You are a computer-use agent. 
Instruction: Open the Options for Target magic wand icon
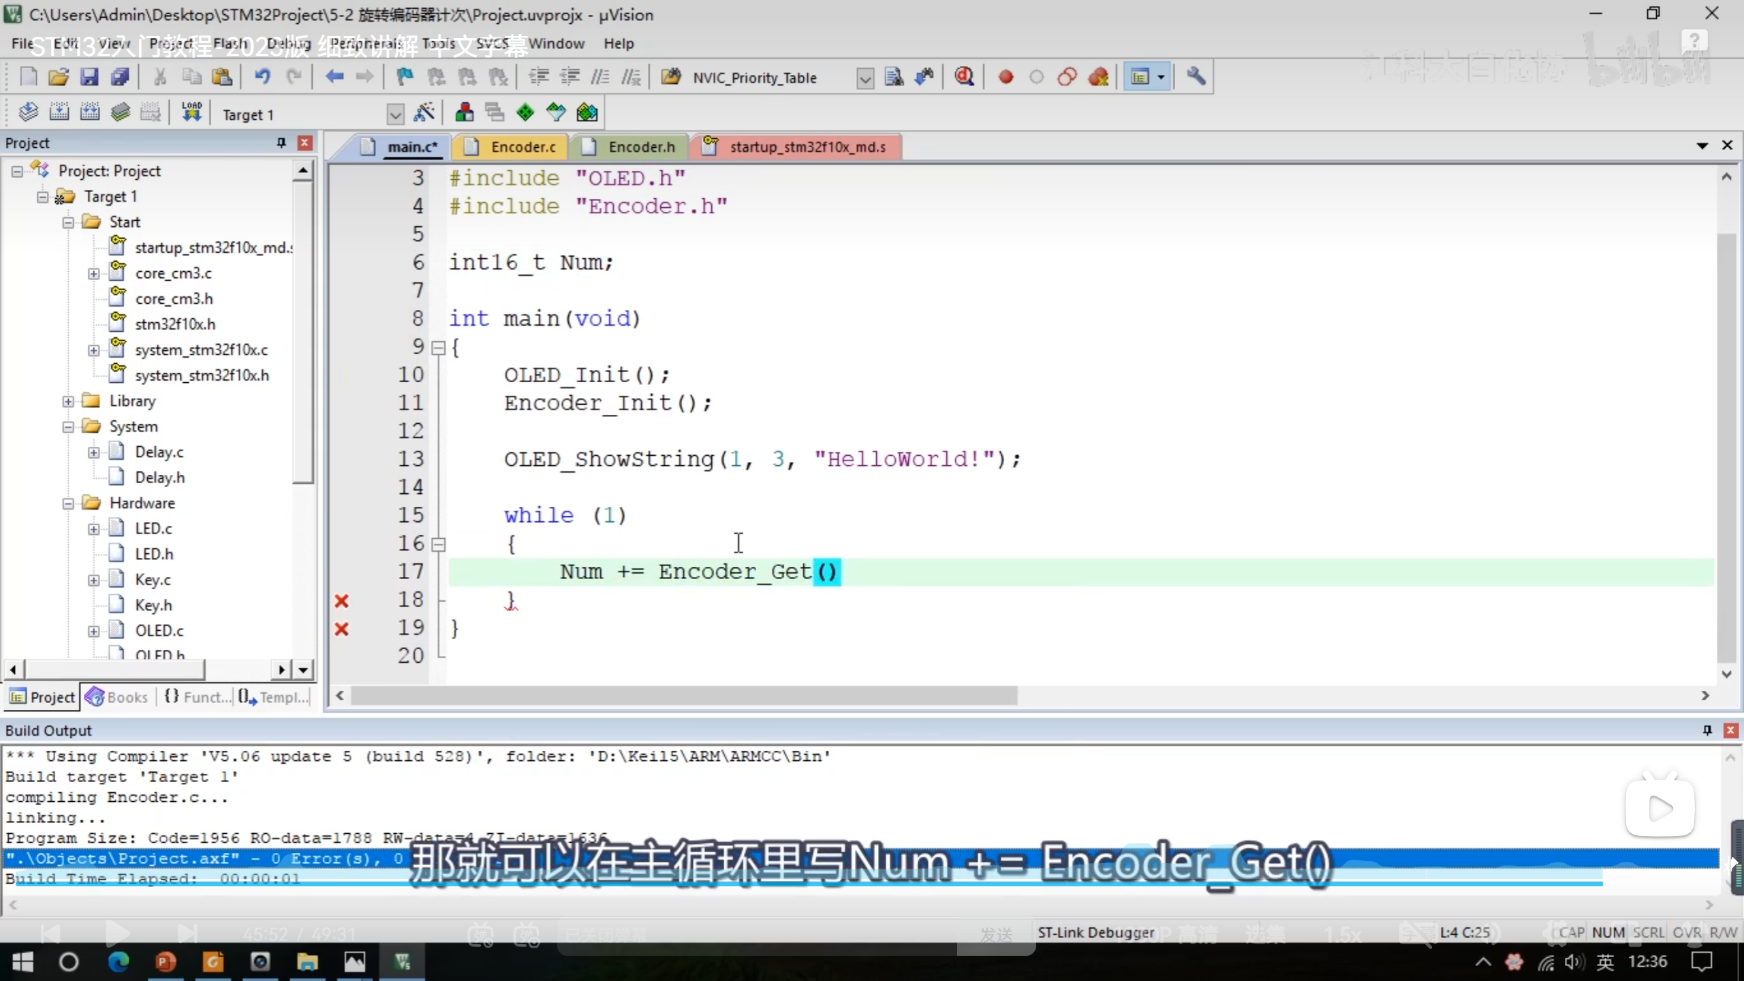pyautogui.click(x=424, y=112)
